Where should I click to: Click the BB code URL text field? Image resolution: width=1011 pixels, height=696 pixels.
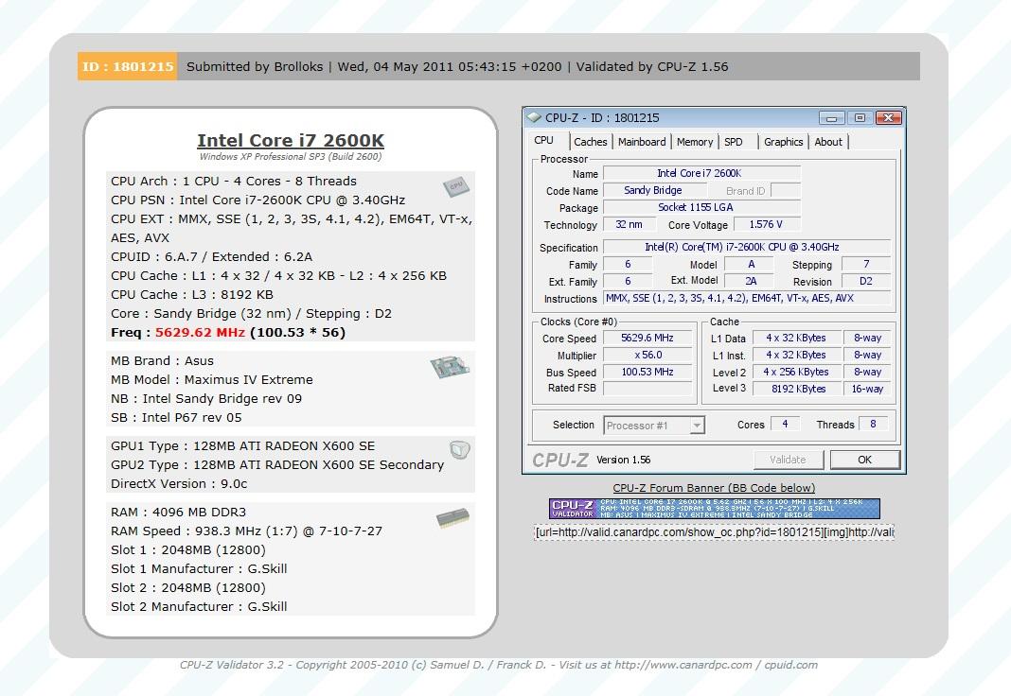(715, 532)
